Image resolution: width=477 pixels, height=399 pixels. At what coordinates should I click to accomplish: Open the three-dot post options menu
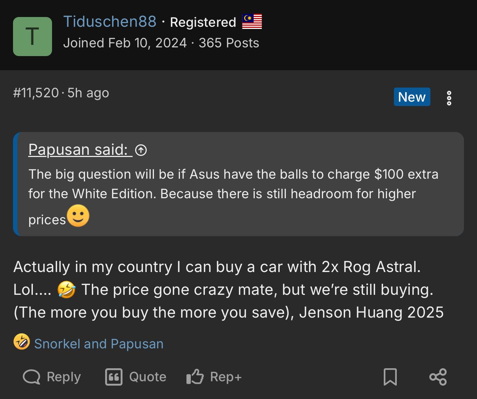pyautogui.click(x=449, y=98)
